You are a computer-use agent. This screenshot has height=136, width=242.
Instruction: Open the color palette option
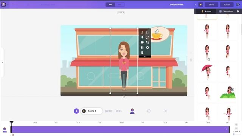click(x=142, y=42)
